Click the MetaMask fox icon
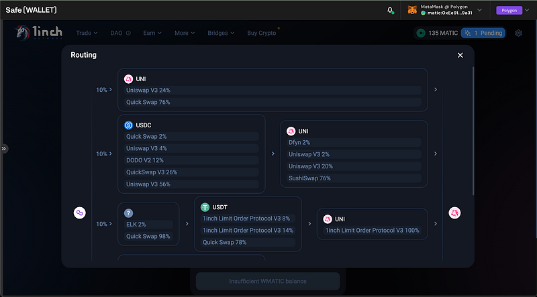The width and height of the screenshot is (537, 297). pos(412,10)
